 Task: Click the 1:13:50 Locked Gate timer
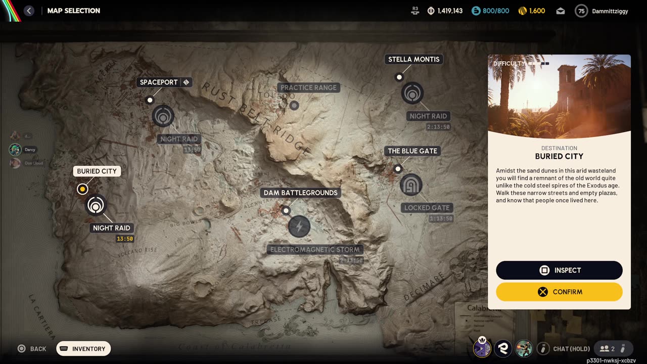click(x=441, y=218)
